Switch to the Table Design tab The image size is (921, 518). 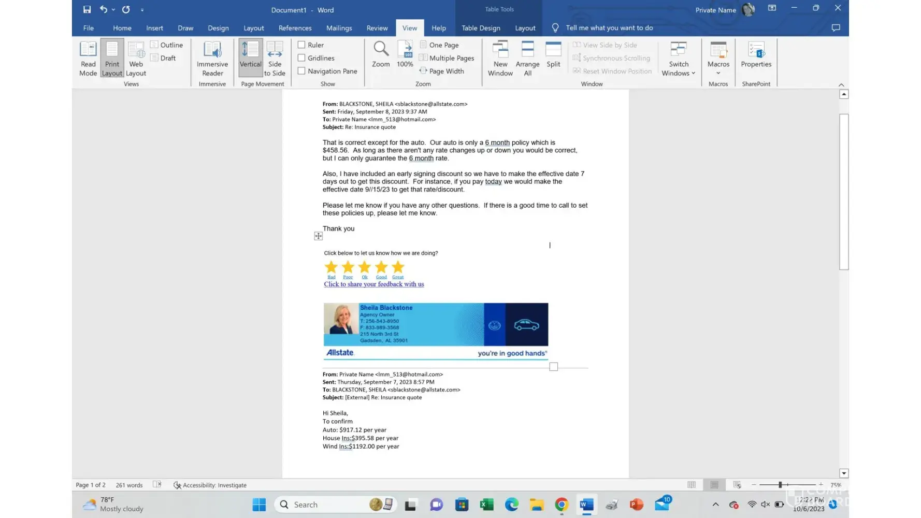point(481,28)
